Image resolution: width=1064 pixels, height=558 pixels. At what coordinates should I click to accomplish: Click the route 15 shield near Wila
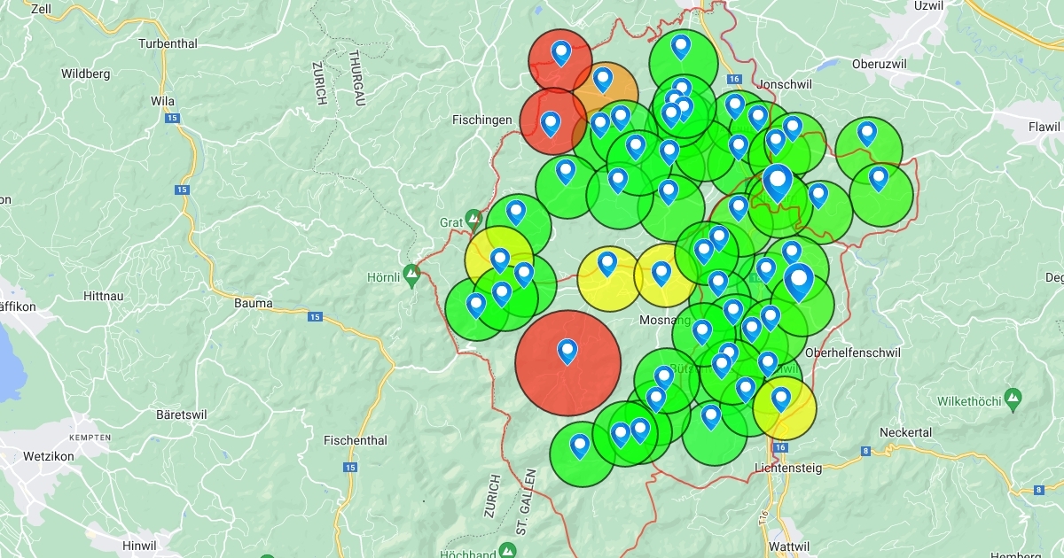pyautogui.click(x=171, y=118)
